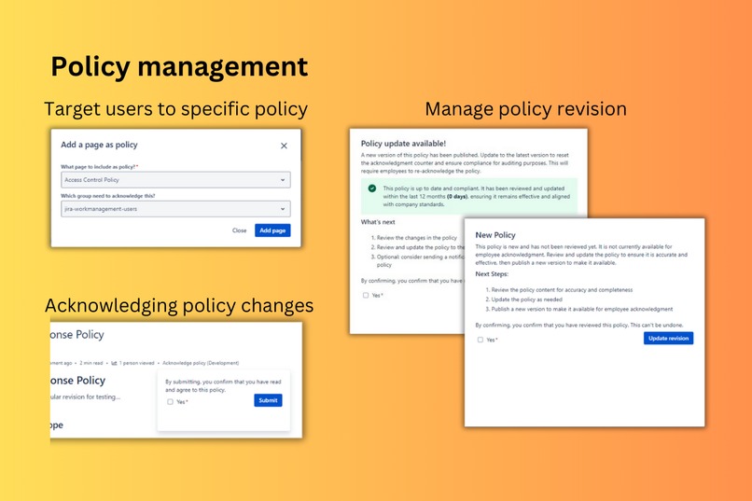
Task: Open the jira-workmanagement-users group dropdown
Action: 175,209
